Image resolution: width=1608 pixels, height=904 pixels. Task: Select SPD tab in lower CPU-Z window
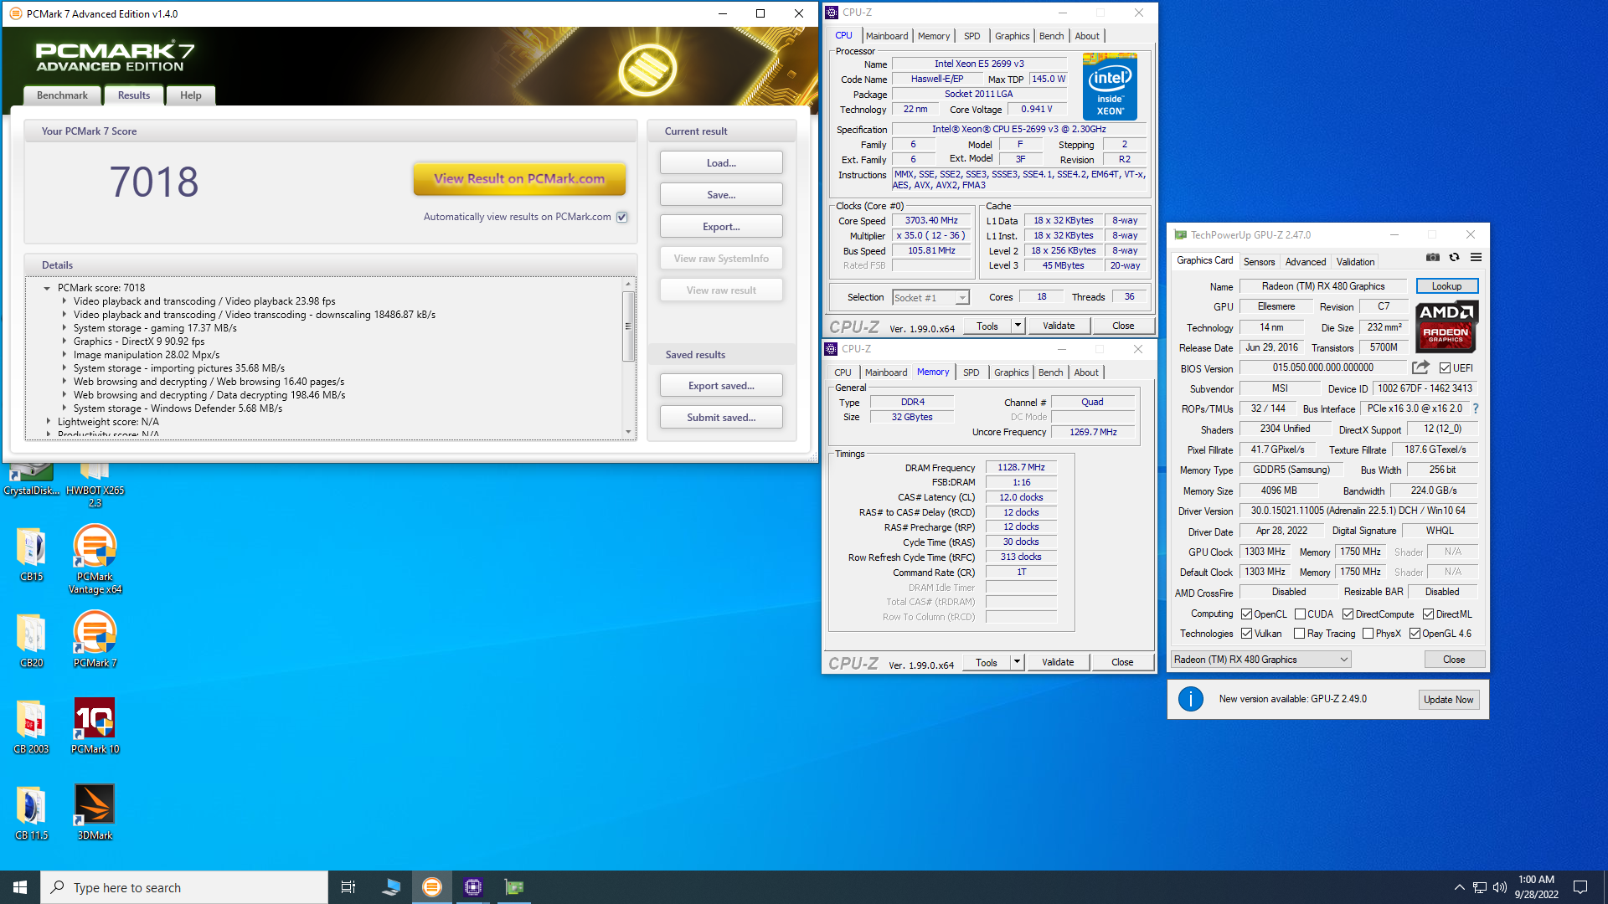click(971, 372)
